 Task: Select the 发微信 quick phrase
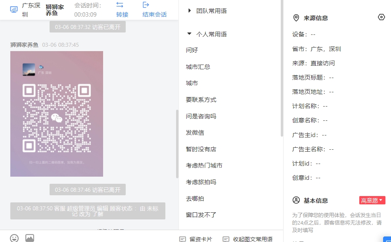195,133
